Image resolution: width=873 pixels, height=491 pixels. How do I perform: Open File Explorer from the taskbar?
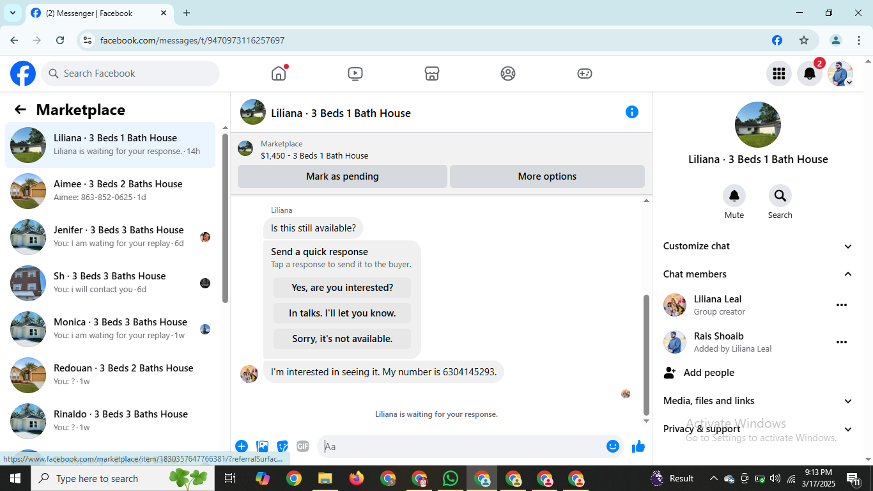pos(325,478)
